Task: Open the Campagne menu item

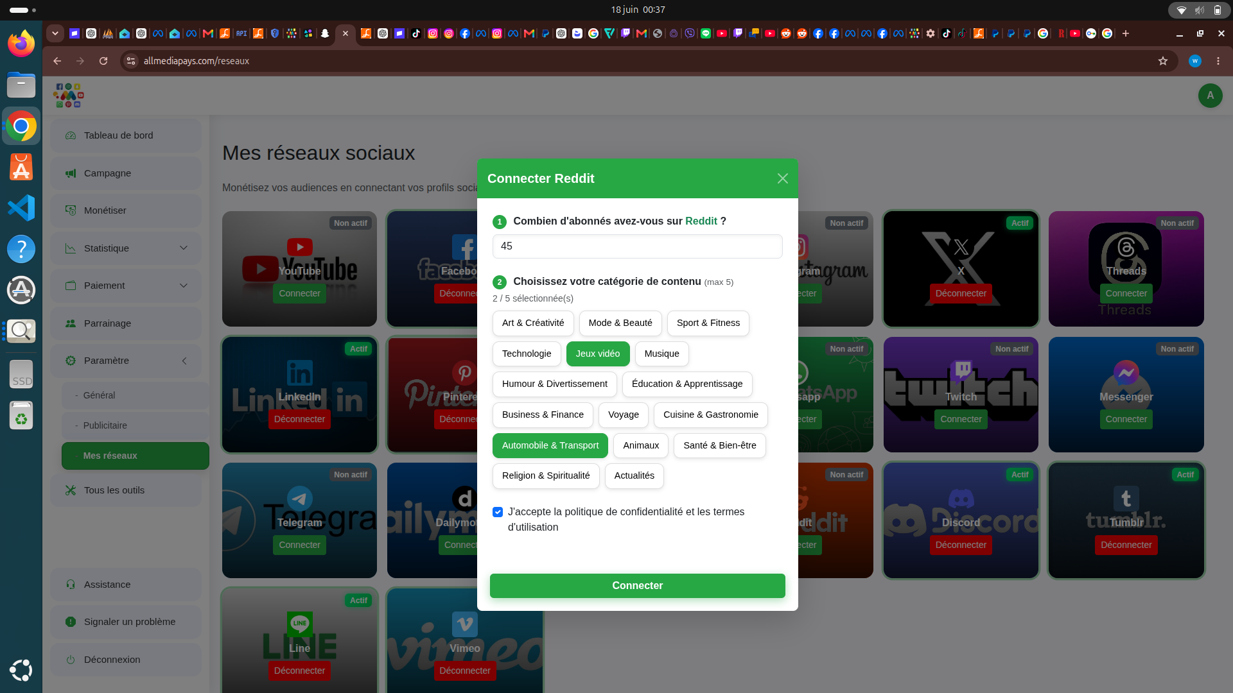Action: pos(126,173)
